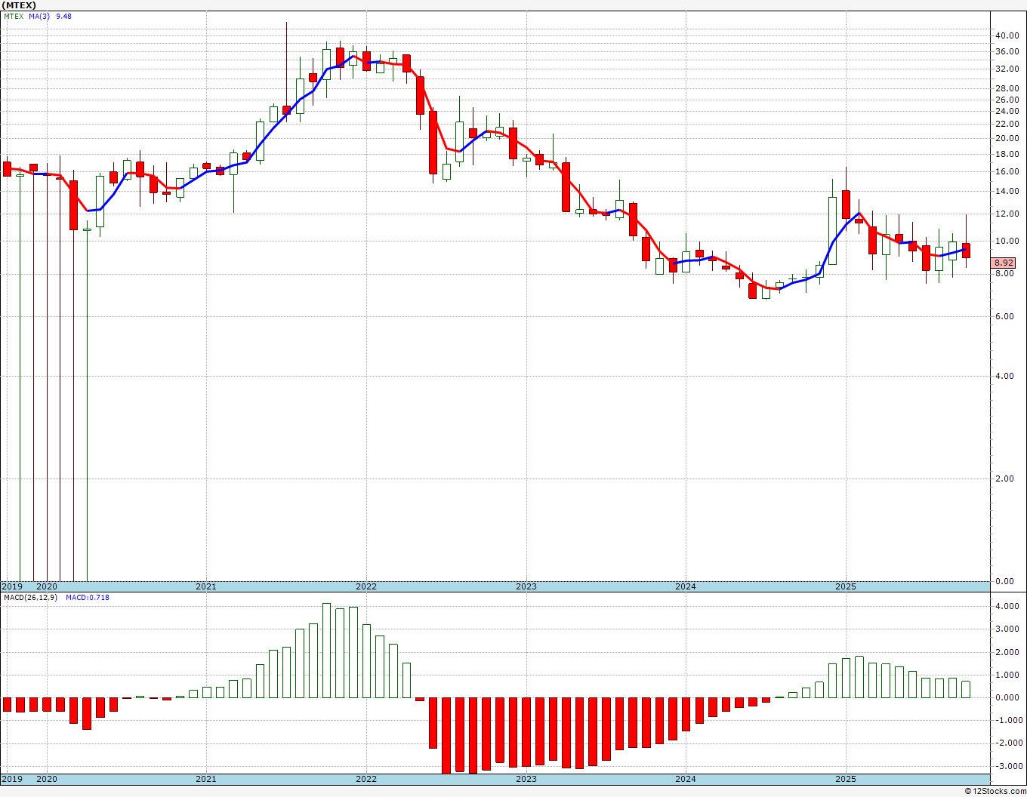Select 2020 on the MACD panel time axis
Screen dimensions: 1027x797
[47, 779]
